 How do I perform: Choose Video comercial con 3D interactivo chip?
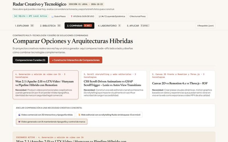(x=45, y=115)
